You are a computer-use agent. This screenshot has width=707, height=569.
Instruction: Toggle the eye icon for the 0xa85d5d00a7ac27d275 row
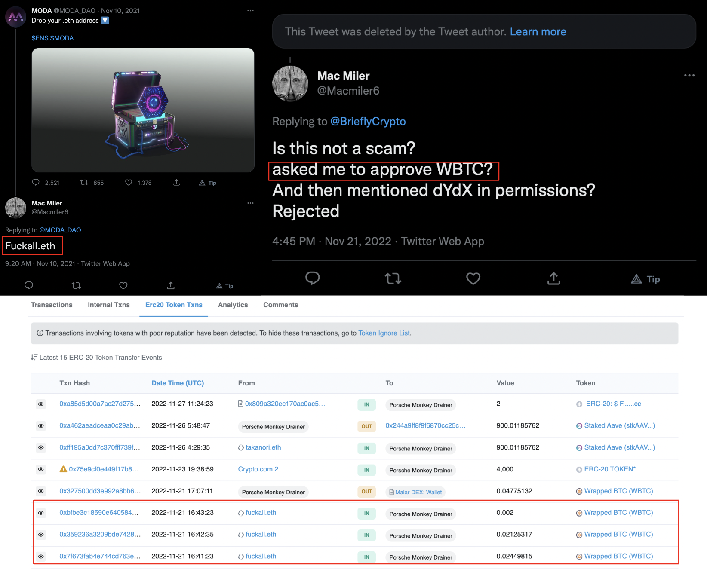[41, 404]
